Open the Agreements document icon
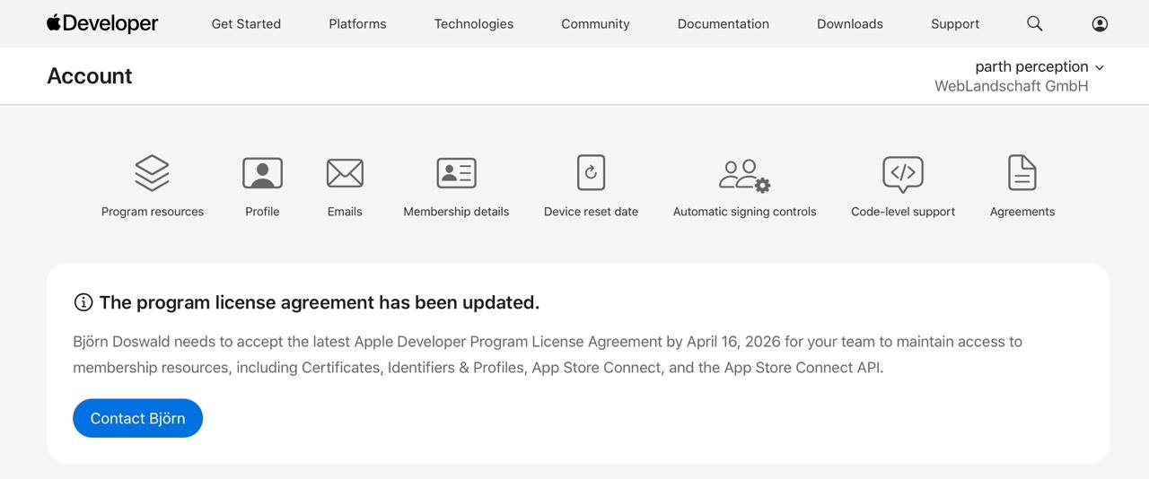Viewport: 1149px width, 479px height. point(1022,173)
